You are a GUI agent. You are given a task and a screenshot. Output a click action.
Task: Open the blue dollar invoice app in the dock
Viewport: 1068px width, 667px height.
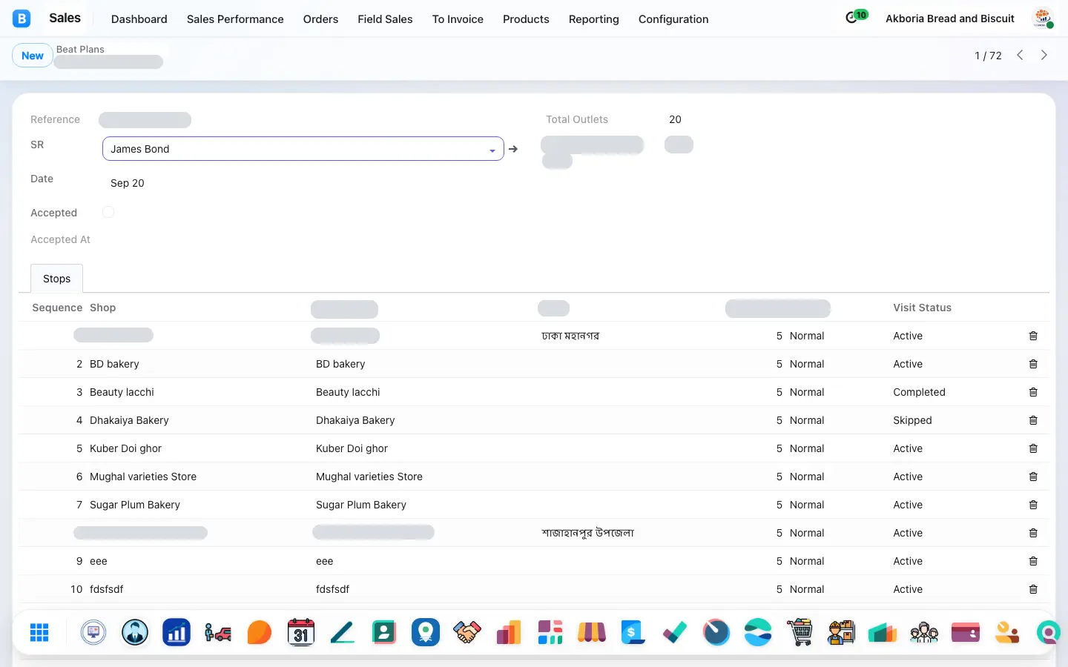633,632
